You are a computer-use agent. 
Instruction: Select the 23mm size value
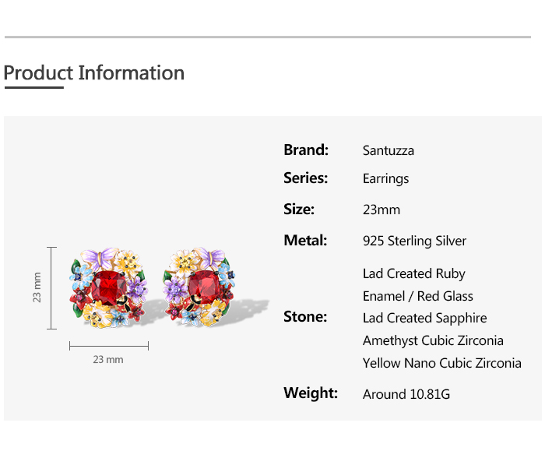tap(381, 210)
